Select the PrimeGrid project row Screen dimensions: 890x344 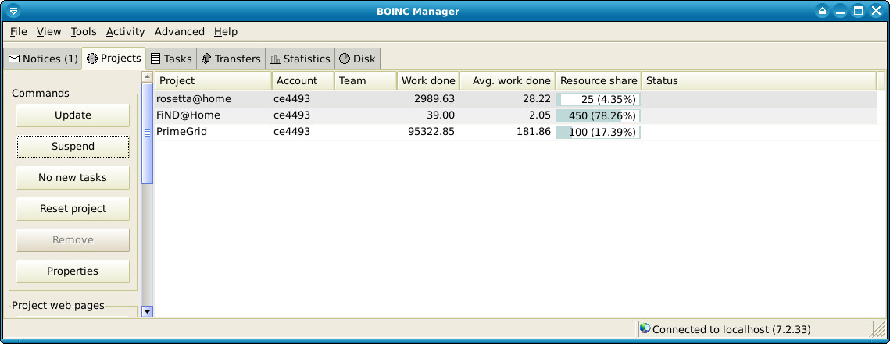point(516,132)
